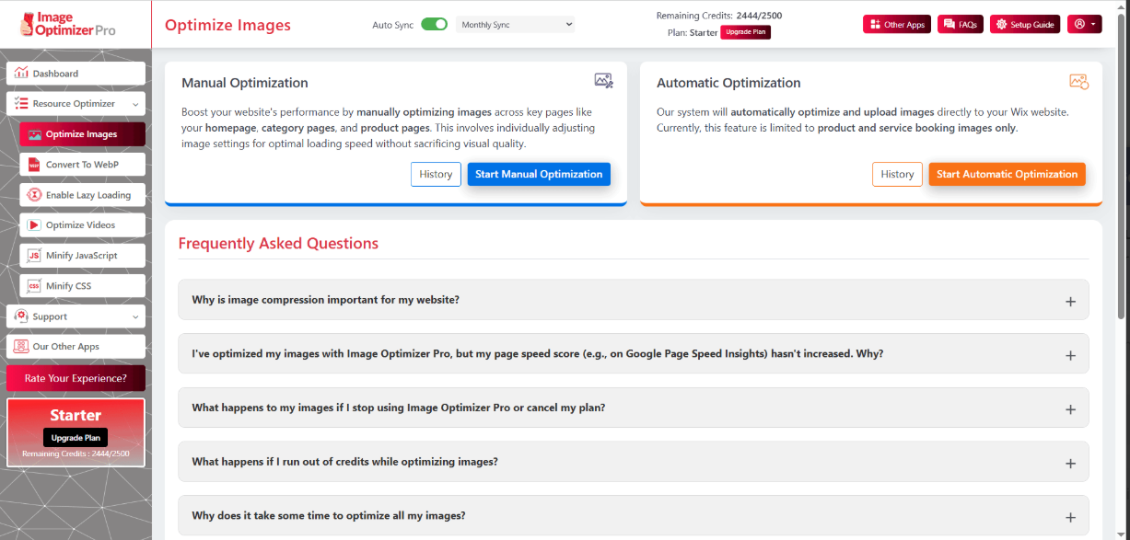Expand the Support menu chevron
The height and width of the screenshot is (540, 1130).
(x=135, y=317)
